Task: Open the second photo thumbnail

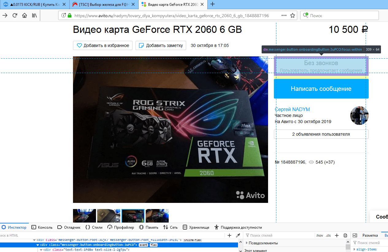Action: (109, 216)
